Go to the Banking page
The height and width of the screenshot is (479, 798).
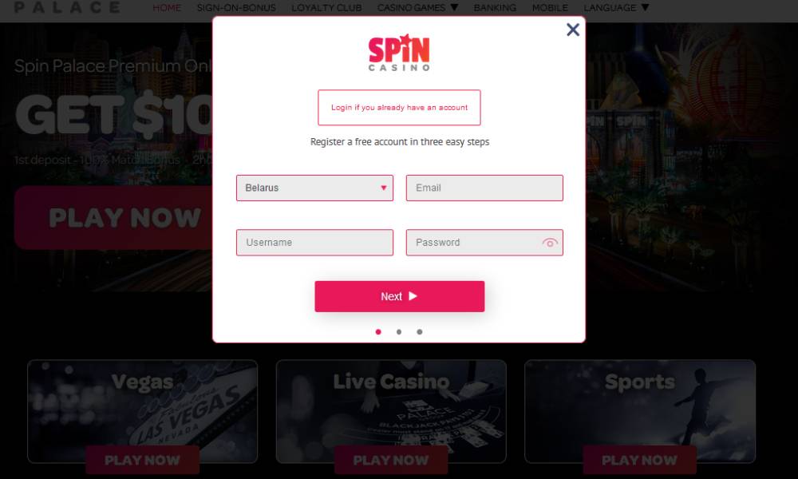[495, 8]
